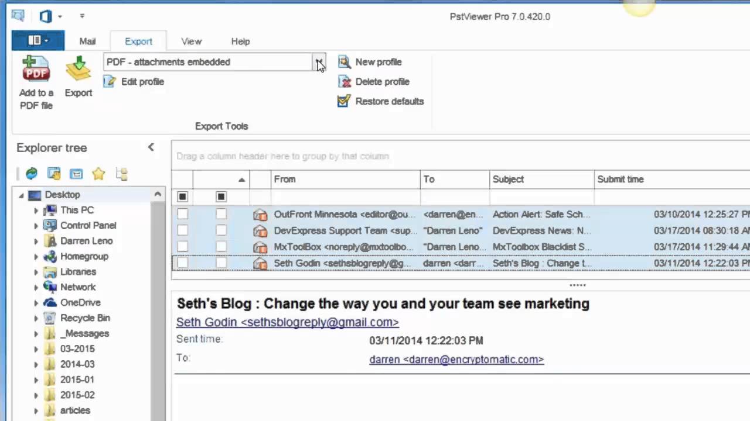
Task: Click the tree structure icon in Explorer toolbar
Action: pyautogui.click(x=121, y=174)
